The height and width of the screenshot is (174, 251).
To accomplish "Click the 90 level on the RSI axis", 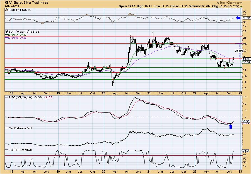I will click(x=245, y=12).
